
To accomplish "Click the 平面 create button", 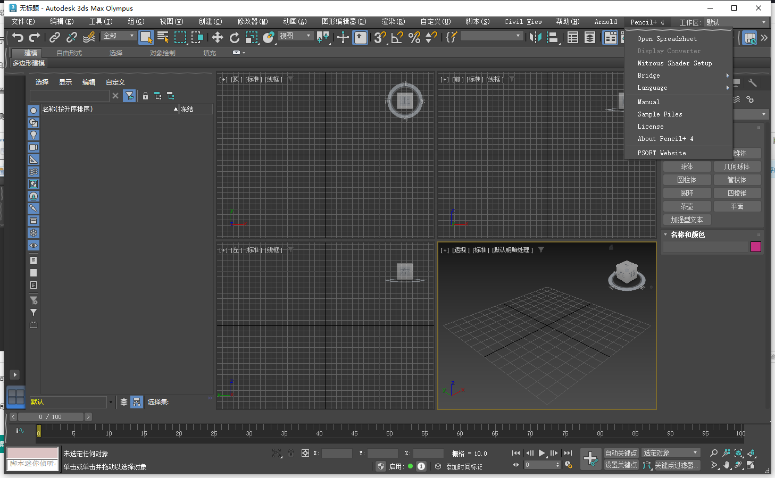I will click(x=737, y=207).
